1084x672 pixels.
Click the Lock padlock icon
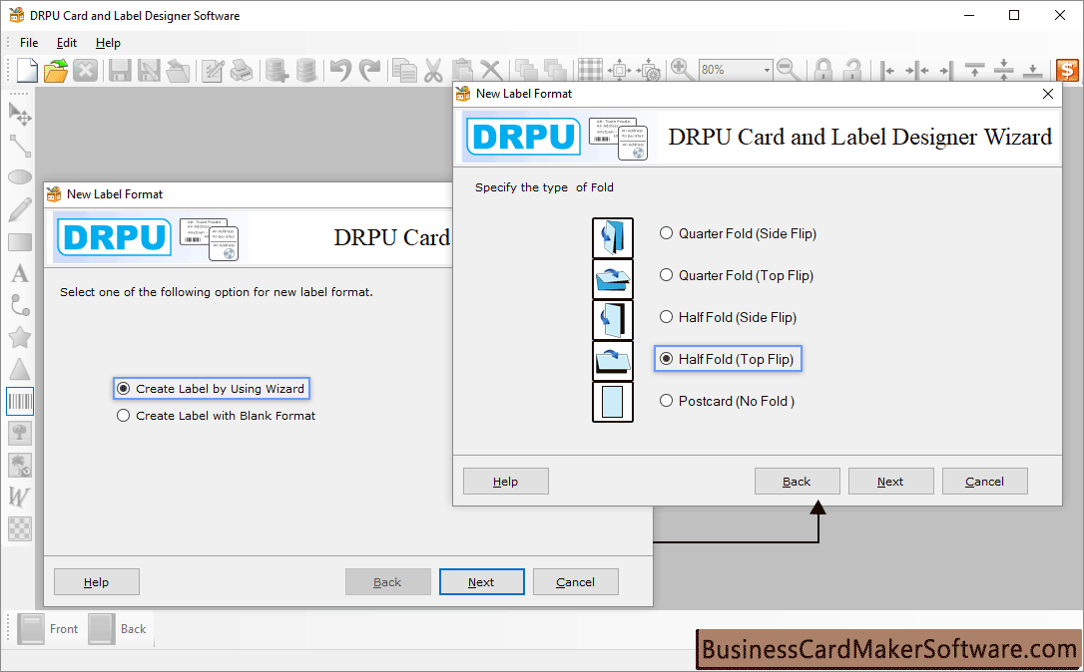822,70
